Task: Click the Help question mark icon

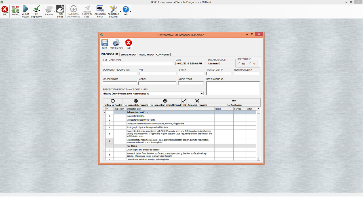Action: (x=126, y=11)
